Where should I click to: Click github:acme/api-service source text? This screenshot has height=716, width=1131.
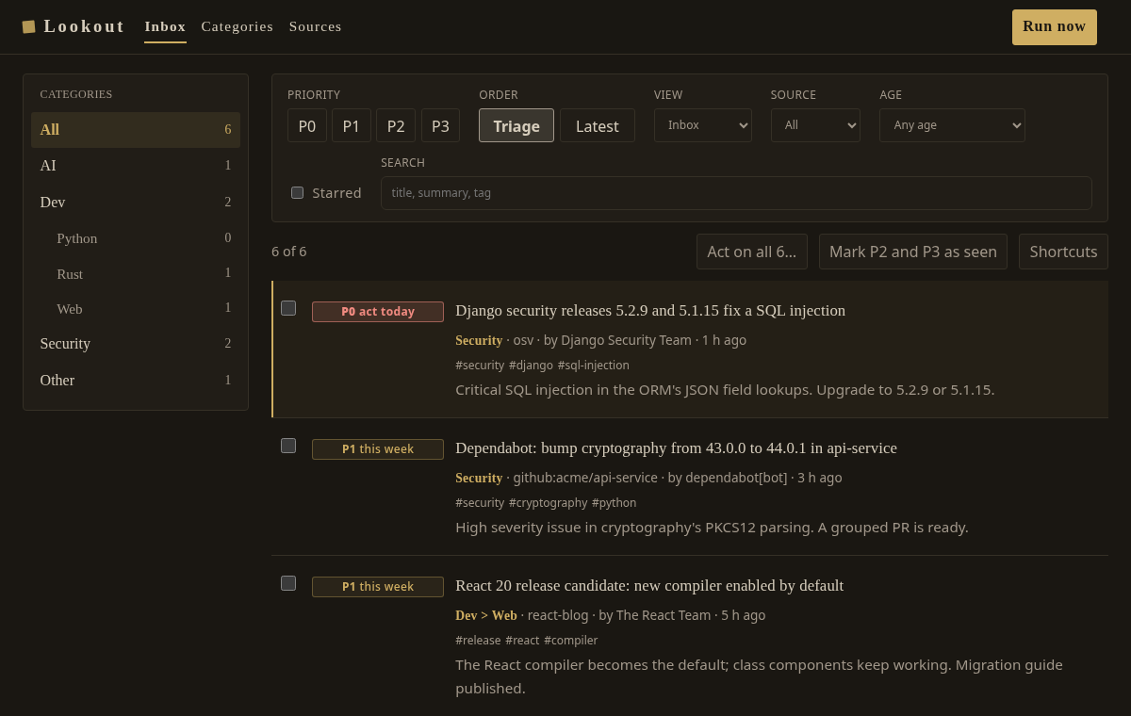(x=585, y=478)
